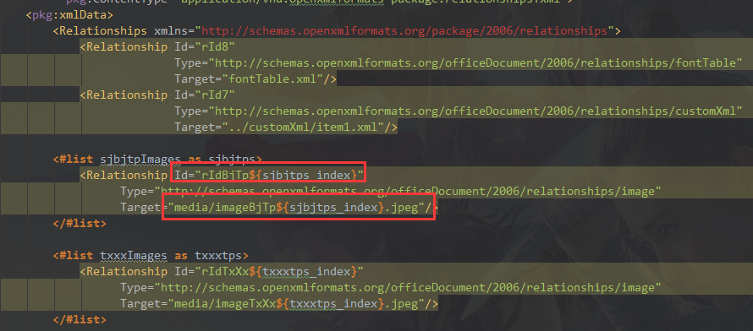Click ${sjbjtps_index} in the imageBjTp target
Viewport: 753px width, 331px height.
coord(330,208)
